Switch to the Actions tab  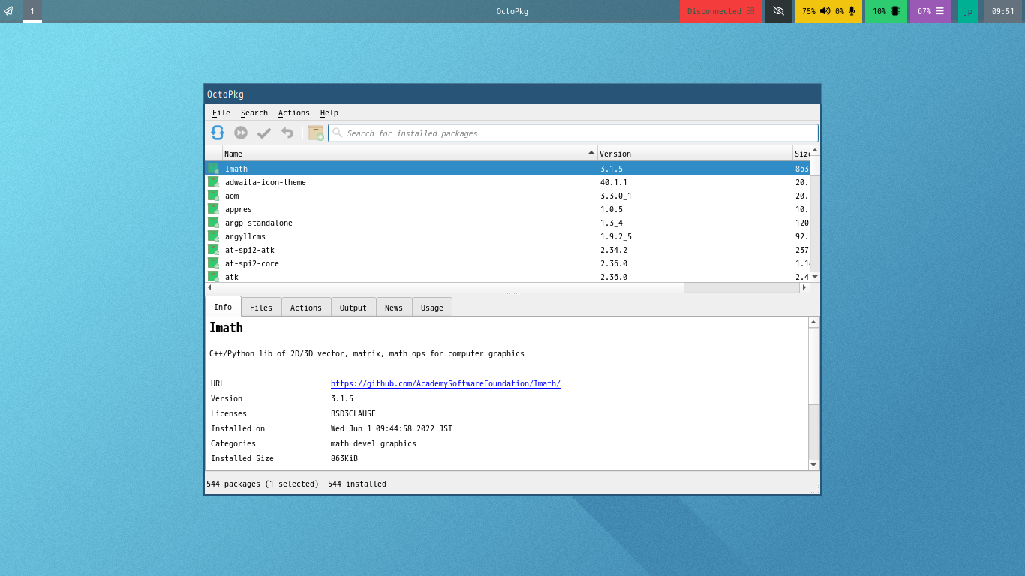pyautogui.click(x=306, y=307)
